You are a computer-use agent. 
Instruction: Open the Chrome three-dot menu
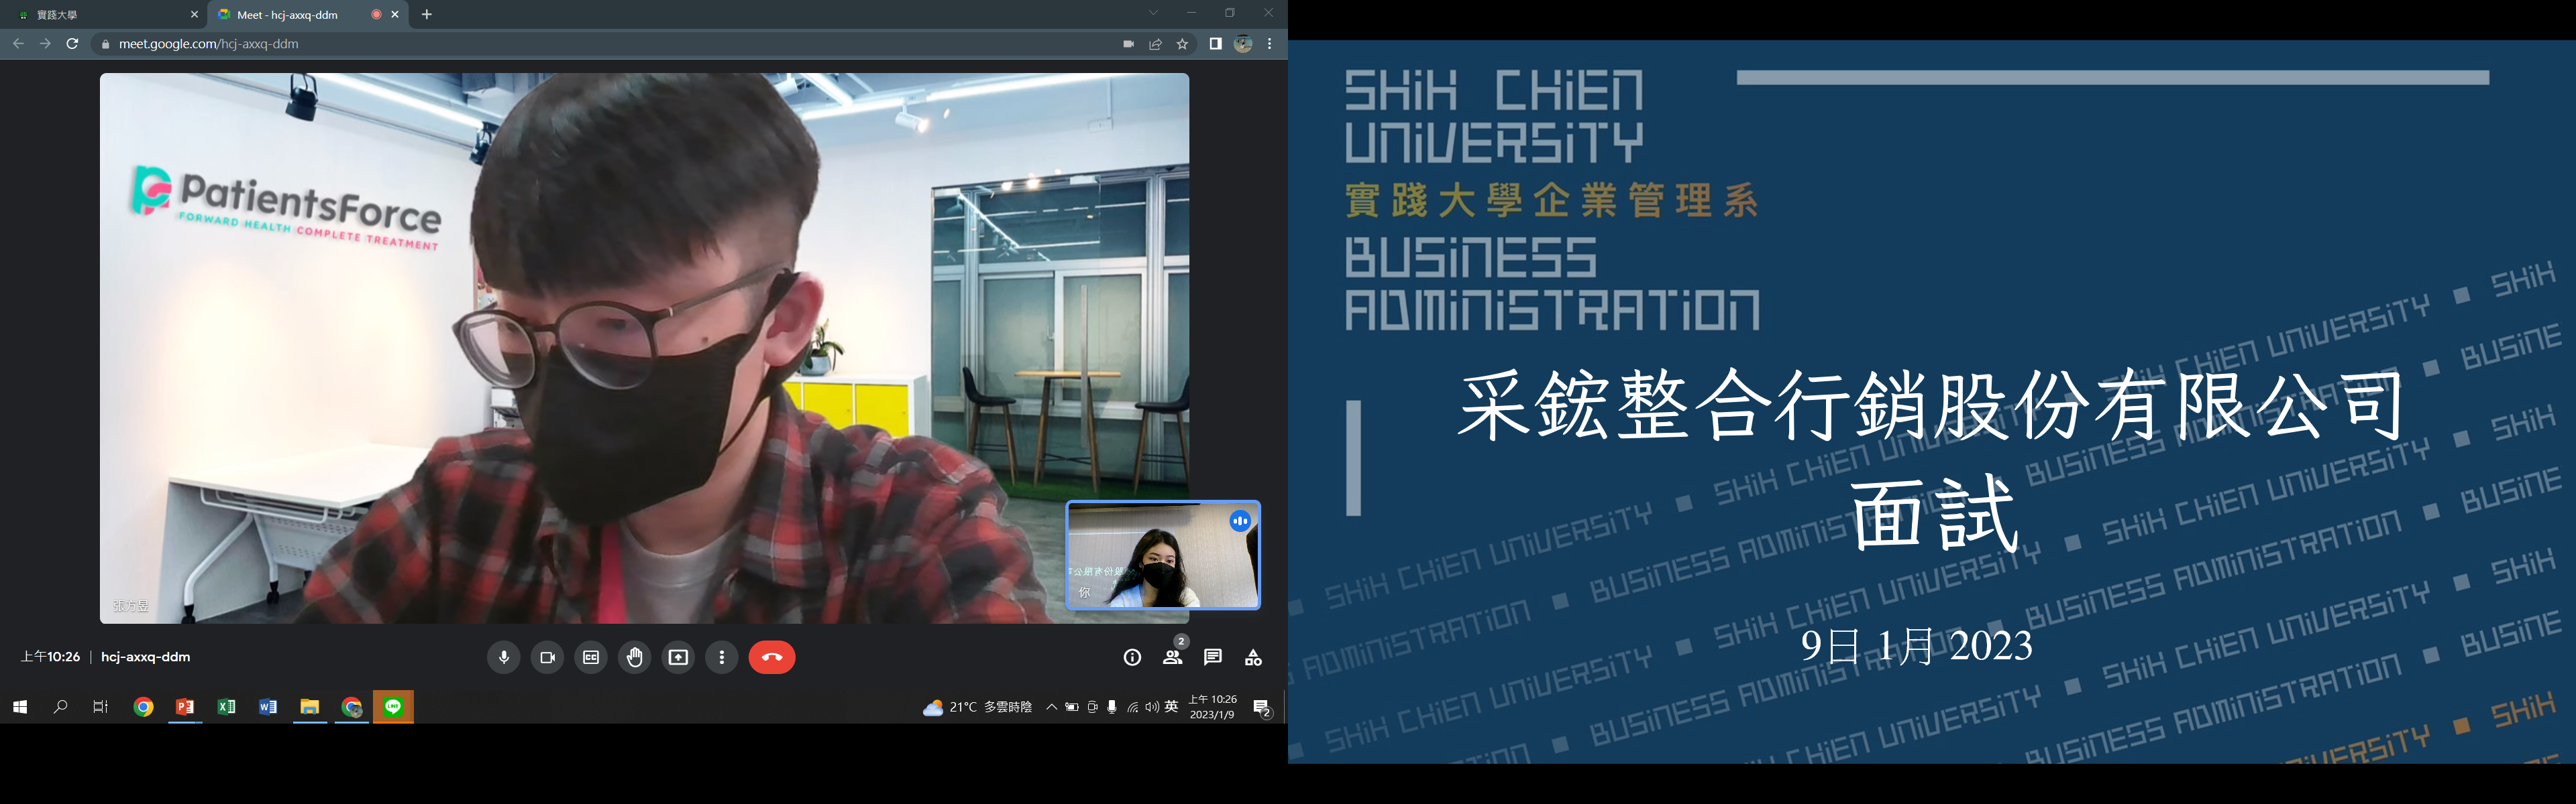pyautogui.click(x=1270, y=44)
